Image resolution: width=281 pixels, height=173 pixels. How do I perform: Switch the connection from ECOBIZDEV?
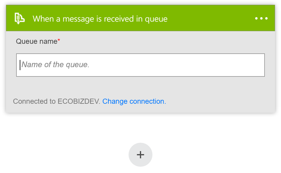point(134,101)
